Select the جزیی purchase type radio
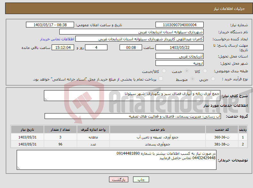 pos(213,79)
